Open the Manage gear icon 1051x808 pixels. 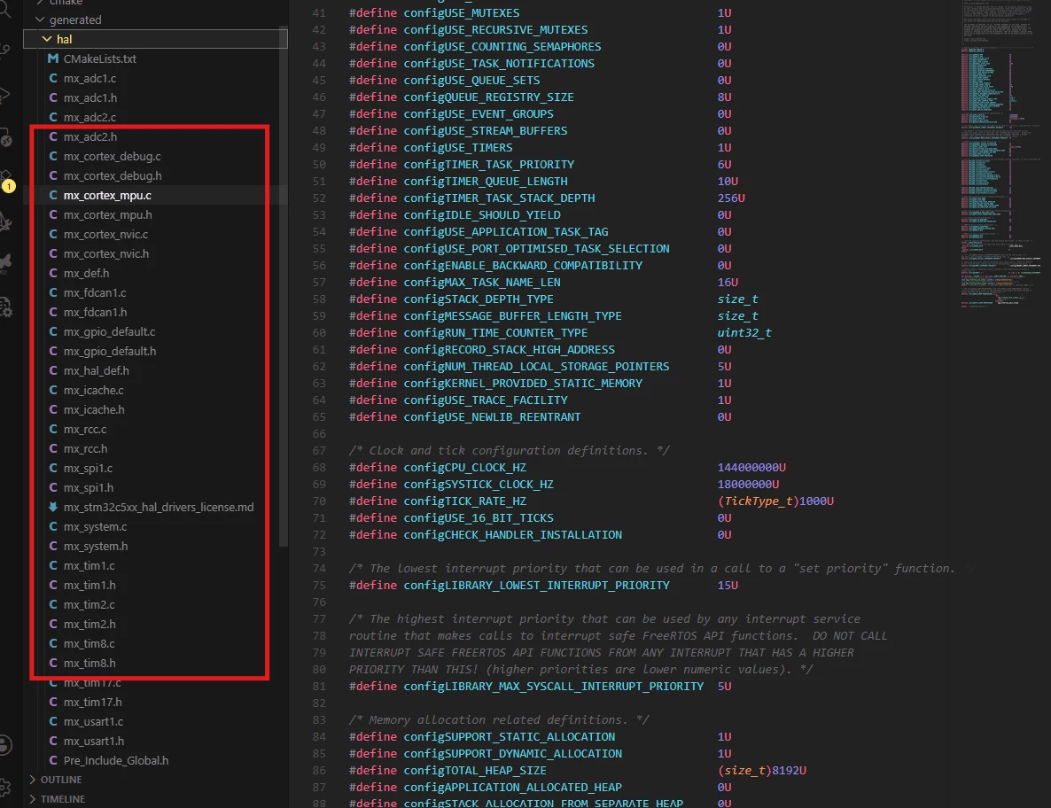tap(5, 788)
